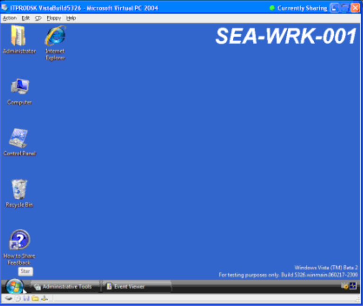Close the Virtual PC window
The width and height of the screenshot is (363, 306).
click(355, 8)
